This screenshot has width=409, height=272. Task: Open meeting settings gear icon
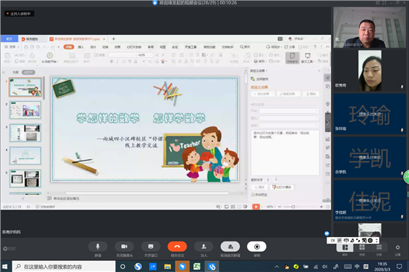pyautogui.click(x=398, y=247)
